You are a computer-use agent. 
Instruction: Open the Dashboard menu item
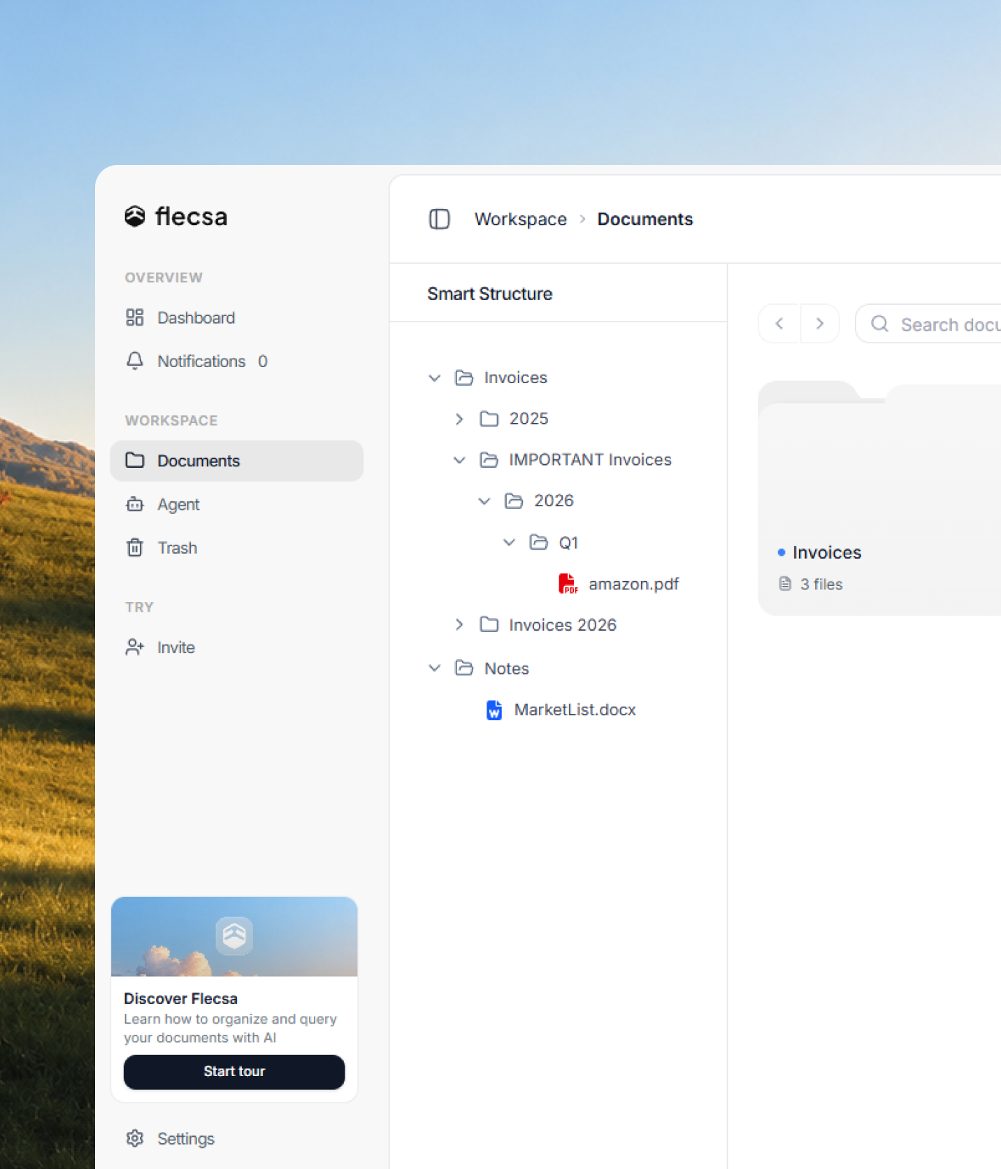tap(236, 317)
